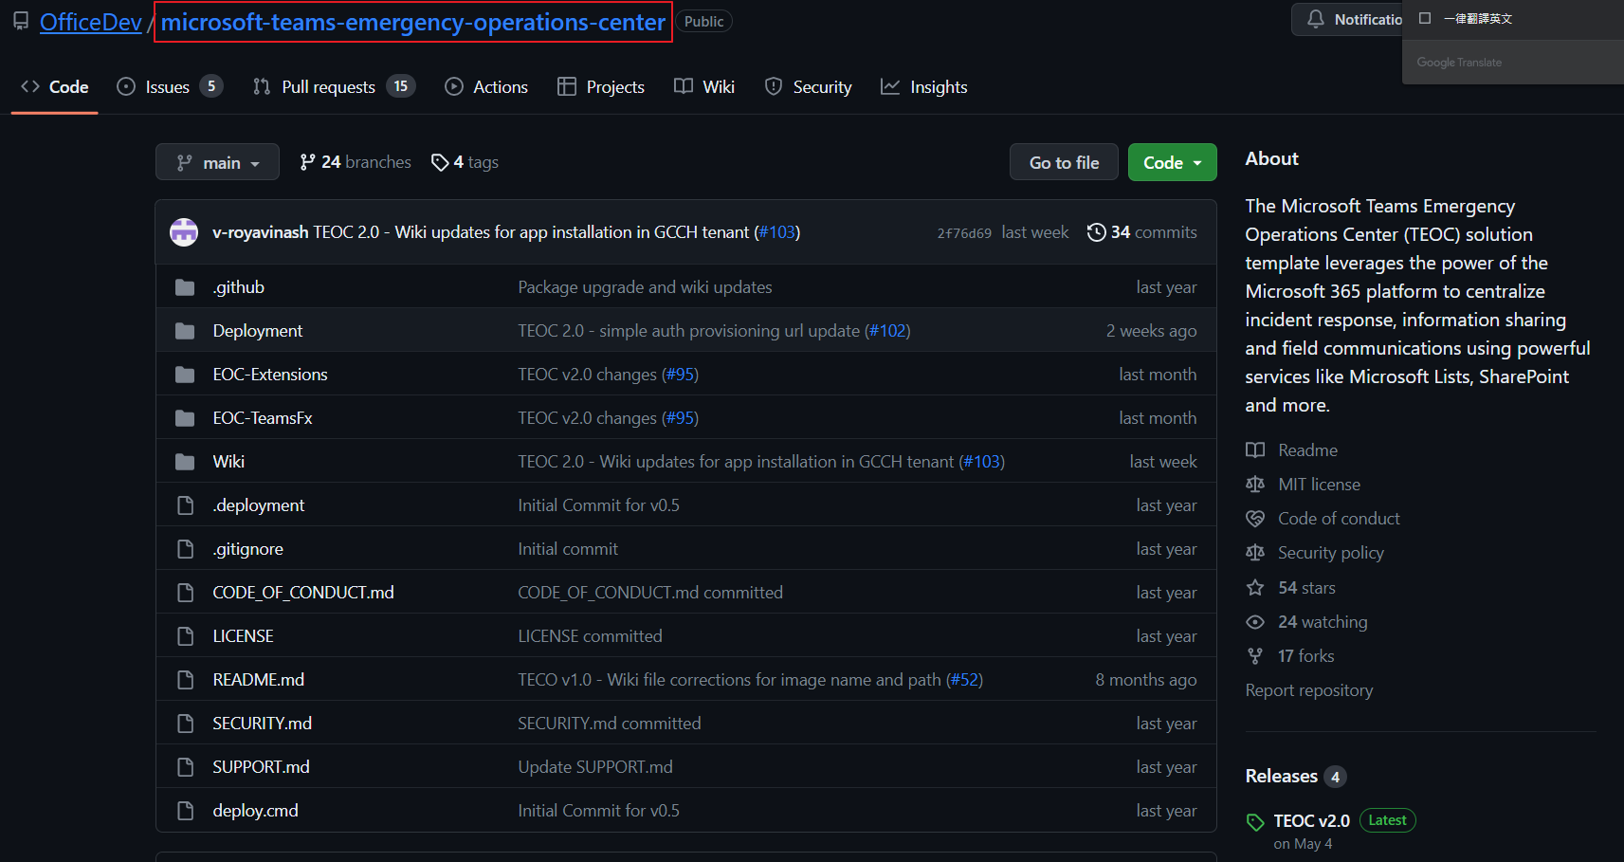The width and height of the screenshot is (1624, 862).
Task: Click the tags icon beside 4 tags
Action: [440, 163]
